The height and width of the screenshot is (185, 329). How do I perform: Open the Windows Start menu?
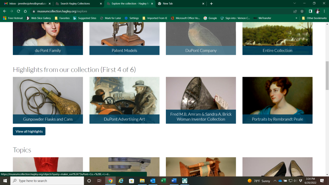click(5, 181)
